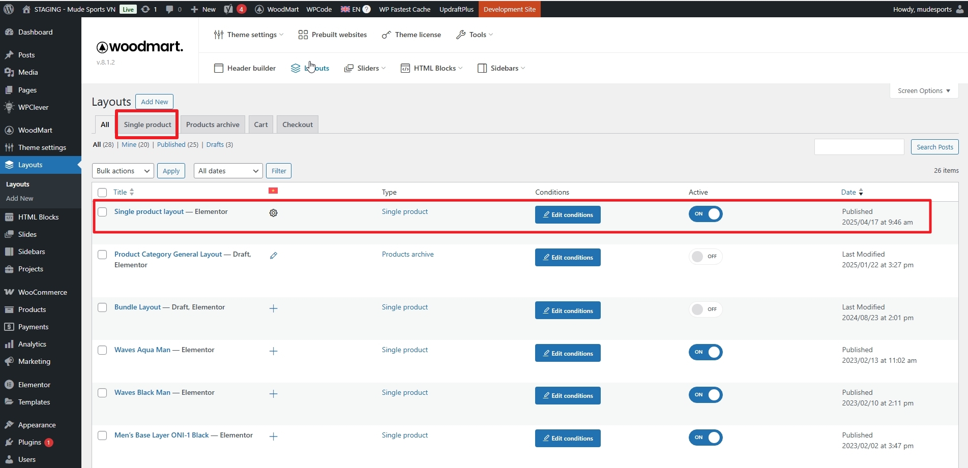Expand the Theme settings dropdown in top toolbar
Screen dimensions: 968x468
249,35
